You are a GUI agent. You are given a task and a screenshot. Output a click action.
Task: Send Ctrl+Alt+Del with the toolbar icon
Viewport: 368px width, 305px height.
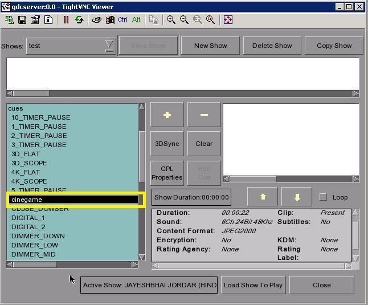point(96,20)
